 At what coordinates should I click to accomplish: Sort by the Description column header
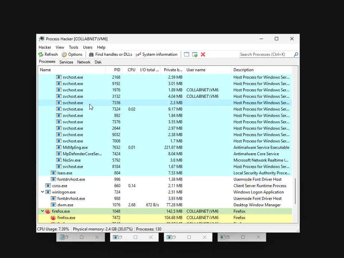pyautogui.click(x=261, y=70)
